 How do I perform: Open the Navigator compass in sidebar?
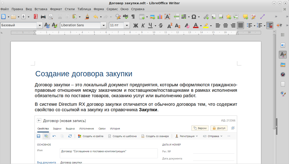coord(283,74)
